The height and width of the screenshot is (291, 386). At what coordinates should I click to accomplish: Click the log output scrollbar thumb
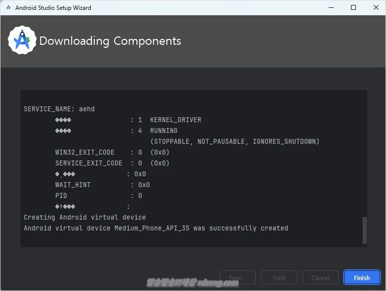(x=365, y=230)
